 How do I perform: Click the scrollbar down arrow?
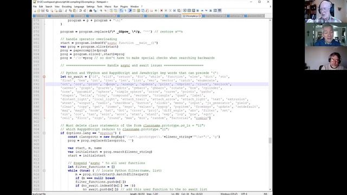coord(270,190)
